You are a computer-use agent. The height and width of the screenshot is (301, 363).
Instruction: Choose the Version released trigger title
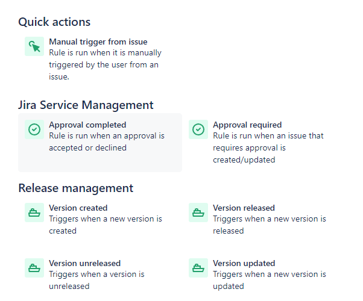click(244, 208)
